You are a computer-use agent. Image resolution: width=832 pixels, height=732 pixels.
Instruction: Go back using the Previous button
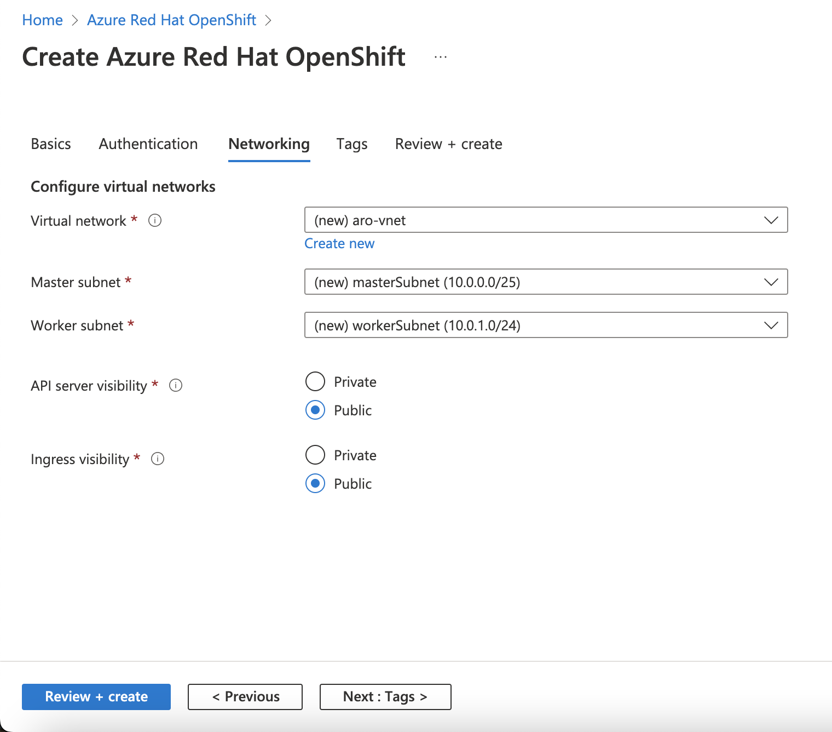point(245,696)
